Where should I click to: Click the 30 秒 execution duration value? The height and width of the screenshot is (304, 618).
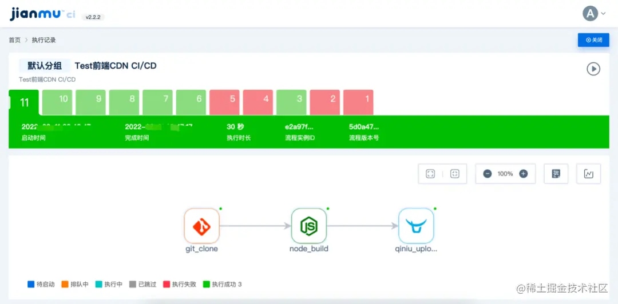236,127
